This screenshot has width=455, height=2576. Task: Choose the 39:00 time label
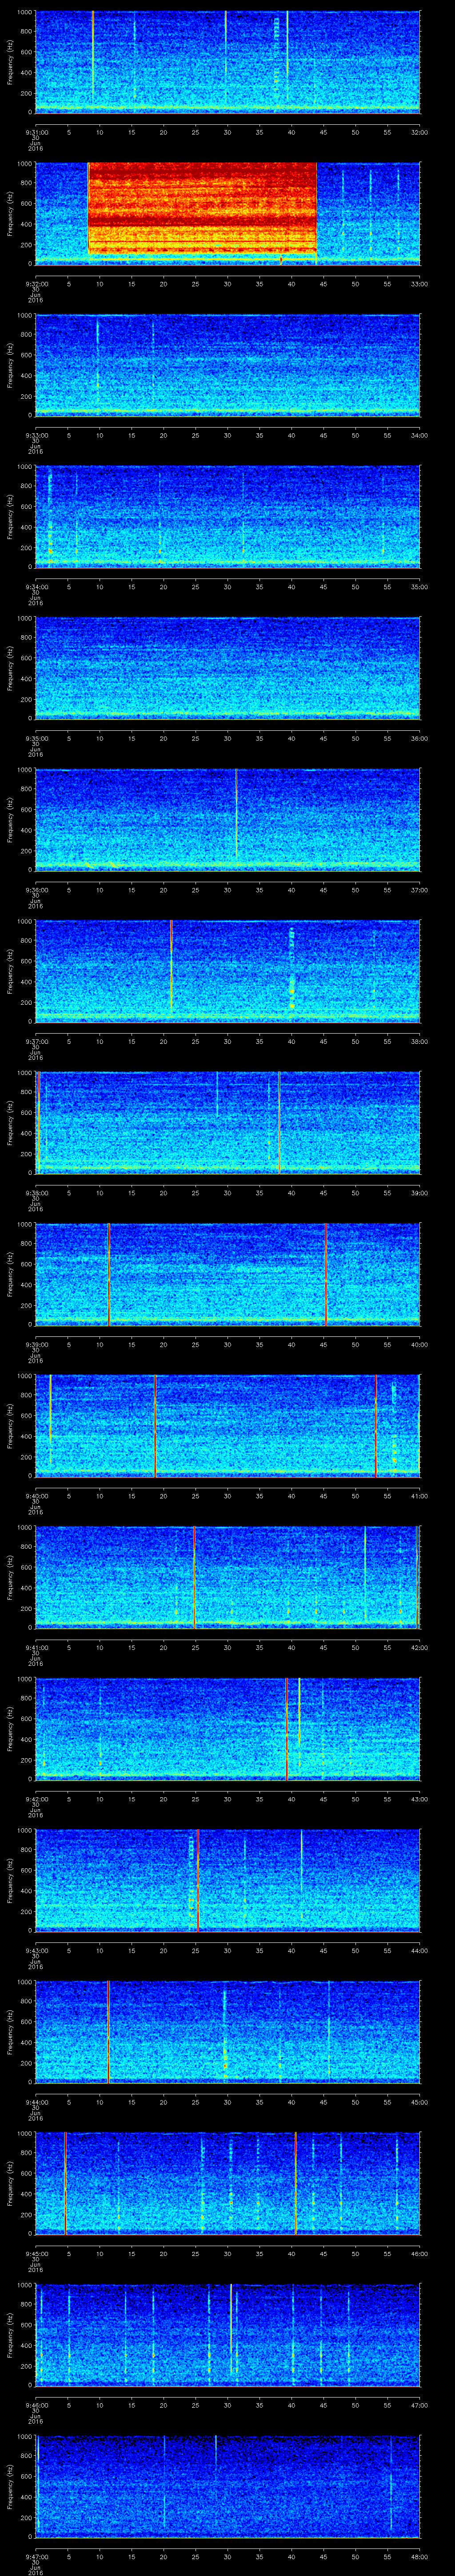point(419,1193)
